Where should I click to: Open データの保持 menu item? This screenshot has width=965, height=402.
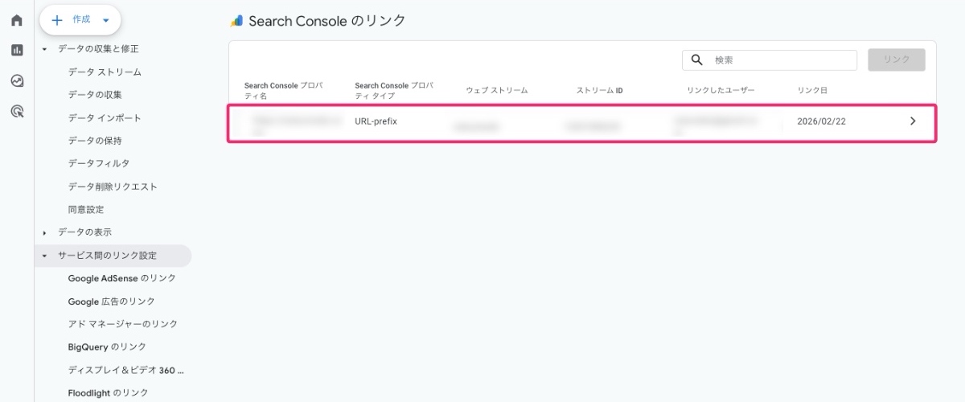point(95,141)
